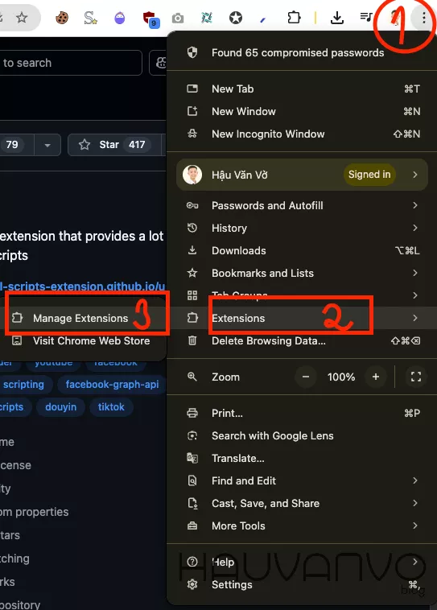This screenshot has width=437, height=610.
Task: Click the blue pen extension icon
Action: point(263,19)
